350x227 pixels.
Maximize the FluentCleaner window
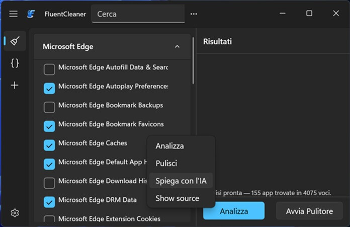[309, 14]
